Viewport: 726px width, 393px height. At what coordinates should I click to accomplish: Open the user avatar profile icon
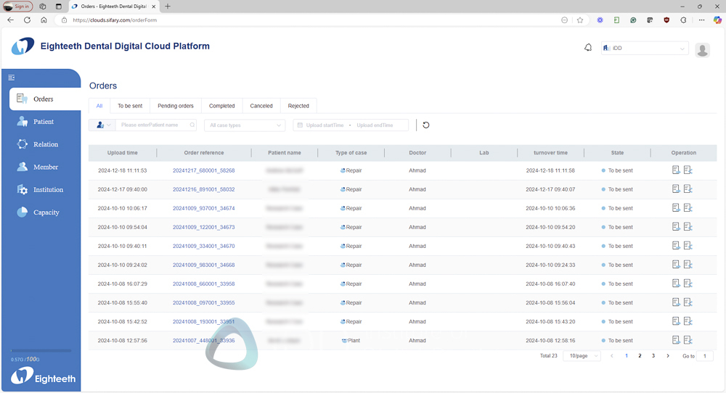(x=702, y=49)
